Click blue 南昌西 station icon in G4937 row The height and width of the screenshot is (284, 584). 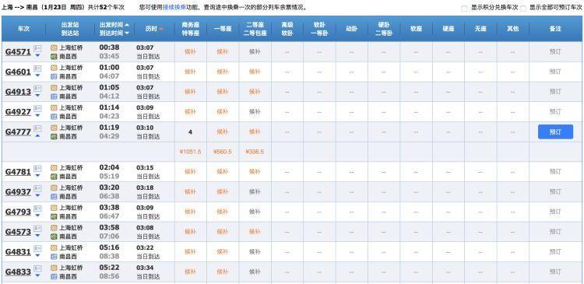pos(54,197)
